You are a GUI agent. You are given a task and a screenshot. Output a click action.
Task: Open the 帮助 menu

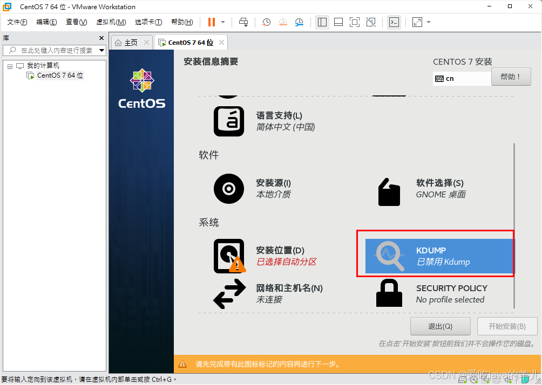coord(182,22)
